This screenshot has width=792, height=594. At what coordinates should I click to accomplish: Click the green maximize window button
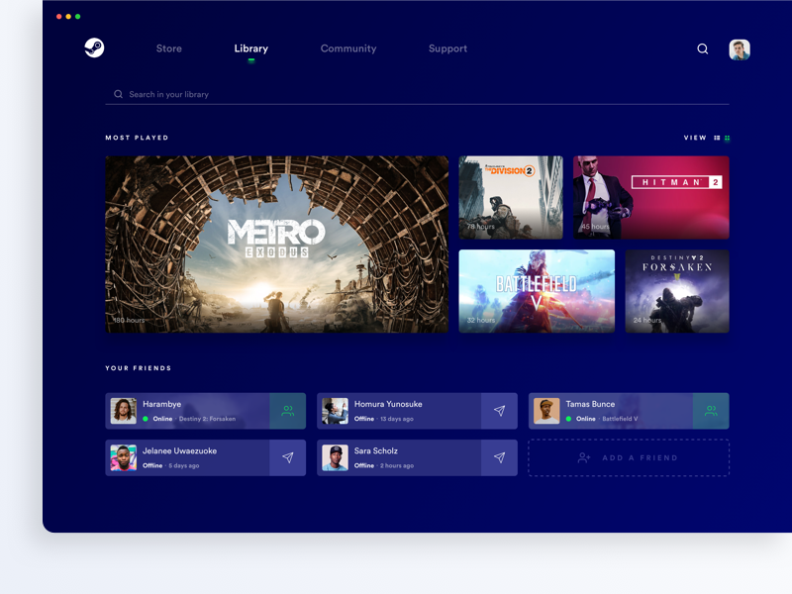coord(77,17)
